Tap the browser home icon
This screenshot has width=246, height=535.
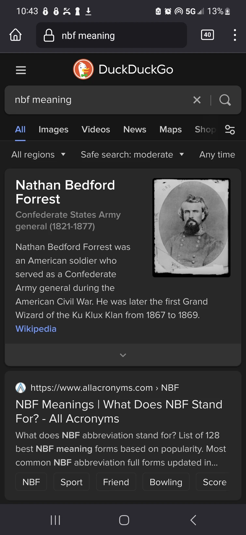[x=15, y=35]
